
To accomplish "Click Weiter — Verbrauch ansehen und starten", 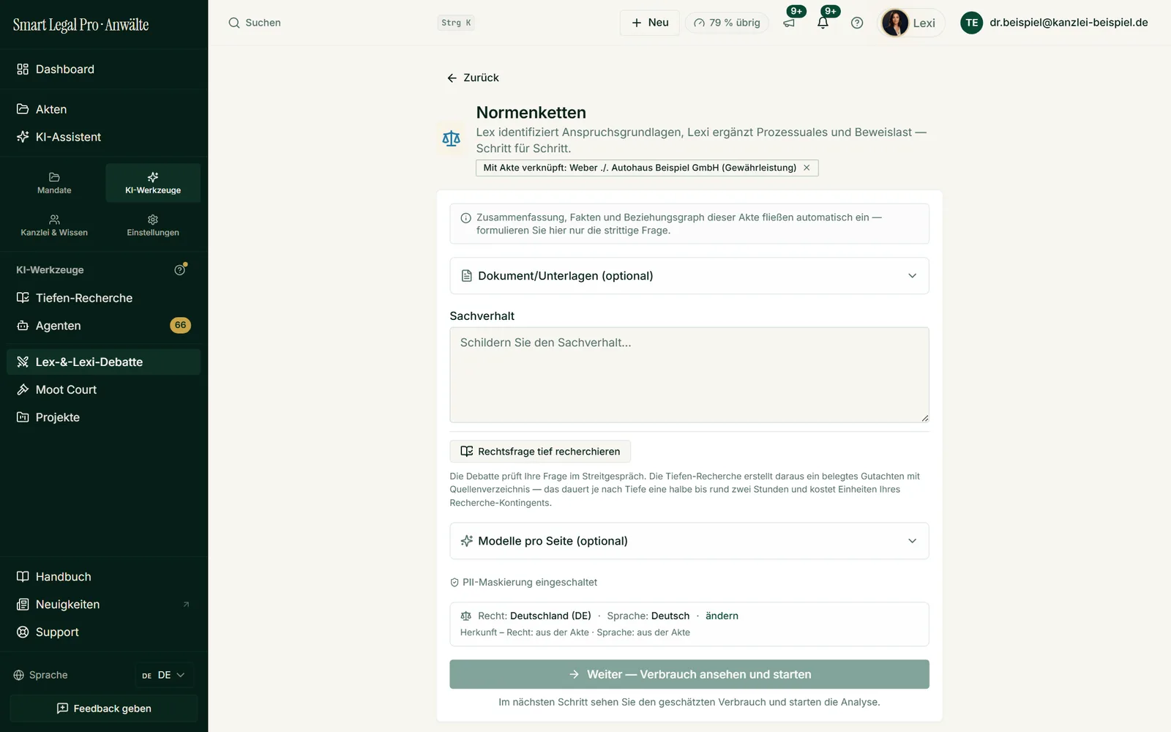I will [689, 674].
